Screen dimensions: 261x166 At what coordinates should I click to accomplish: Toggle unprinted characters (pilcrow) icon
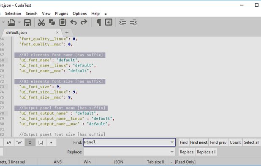[99, 22]
